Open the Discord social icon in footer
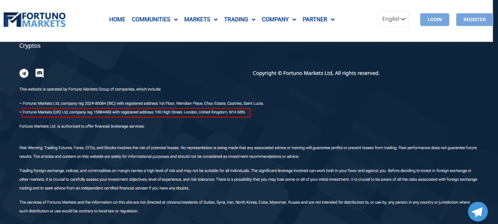The width and height of the screenshot is (498, 224). [x=40, y=74]
